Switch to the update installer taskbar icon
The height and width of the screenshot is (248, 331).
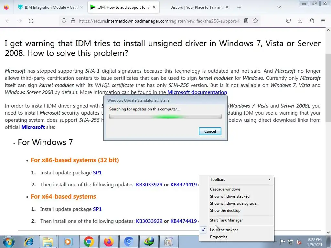click(169, 242)
